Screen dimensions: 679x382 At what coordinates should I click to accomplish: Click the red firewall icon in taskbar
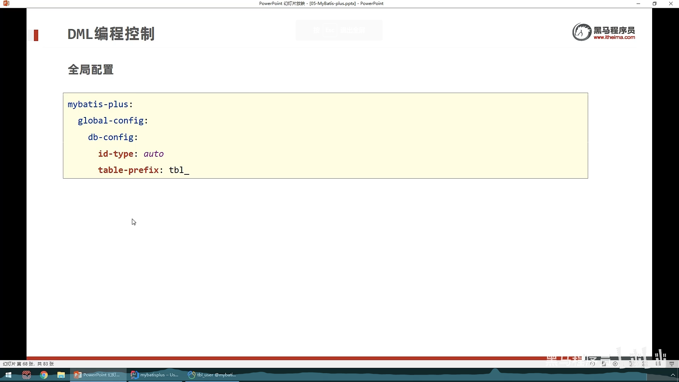coord(27,375)
